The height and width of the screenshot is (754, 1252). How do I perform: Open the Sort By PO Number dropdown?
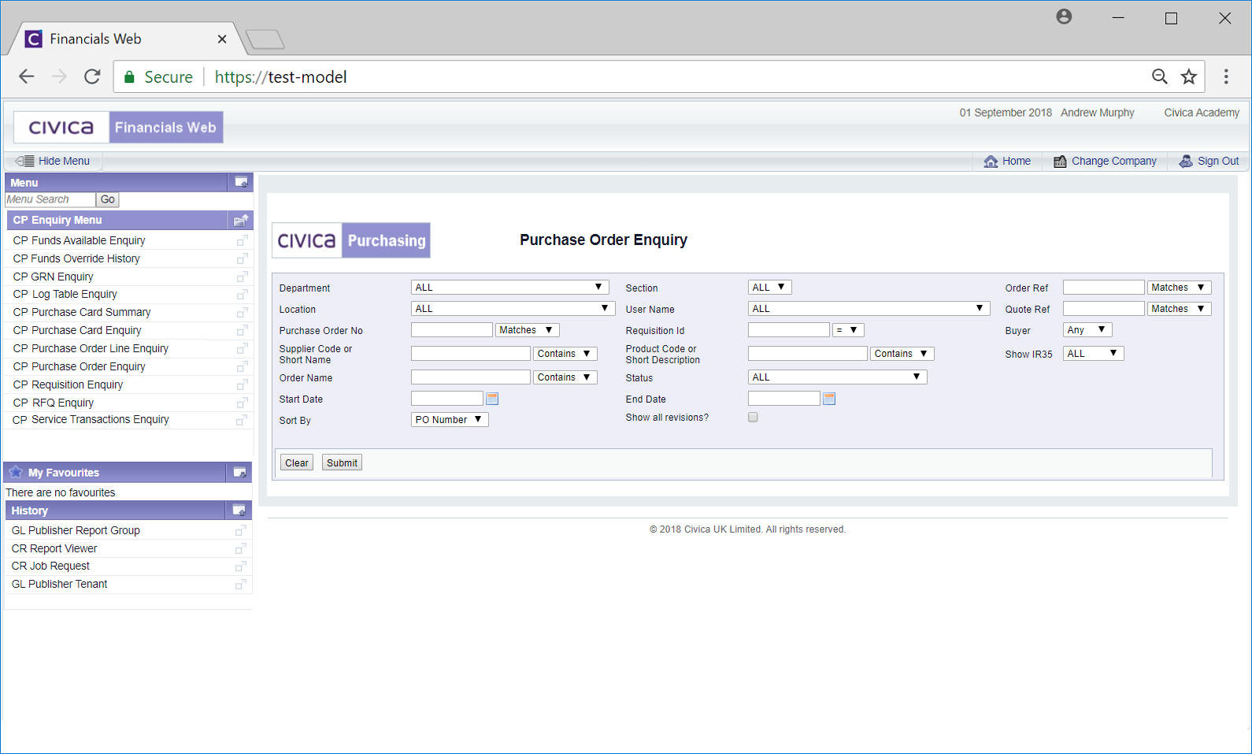pyautogui.click(x=450, y=420)
